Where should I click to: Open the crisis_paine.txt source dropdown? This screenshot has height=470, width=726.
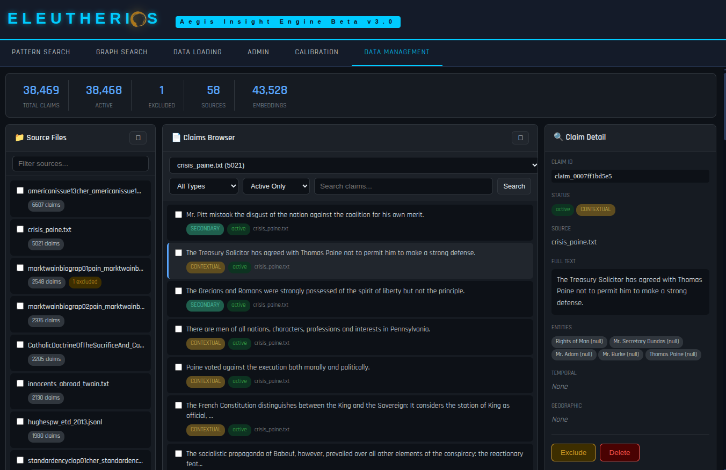(x=353, y=165)
